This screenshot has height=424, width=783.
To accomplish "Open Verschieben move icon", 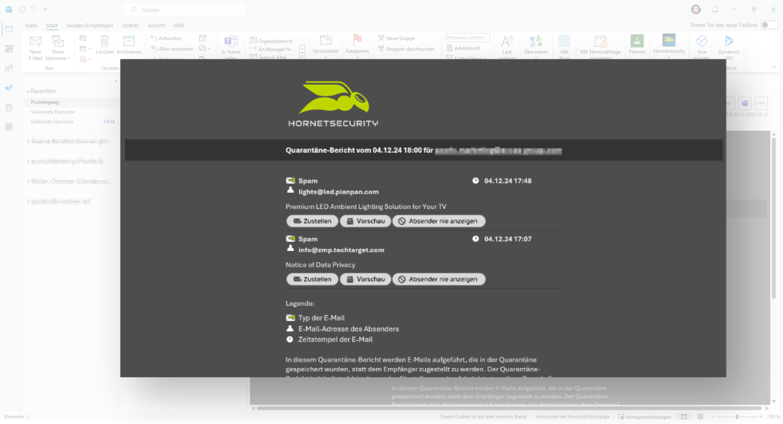I will click(325, 40).
